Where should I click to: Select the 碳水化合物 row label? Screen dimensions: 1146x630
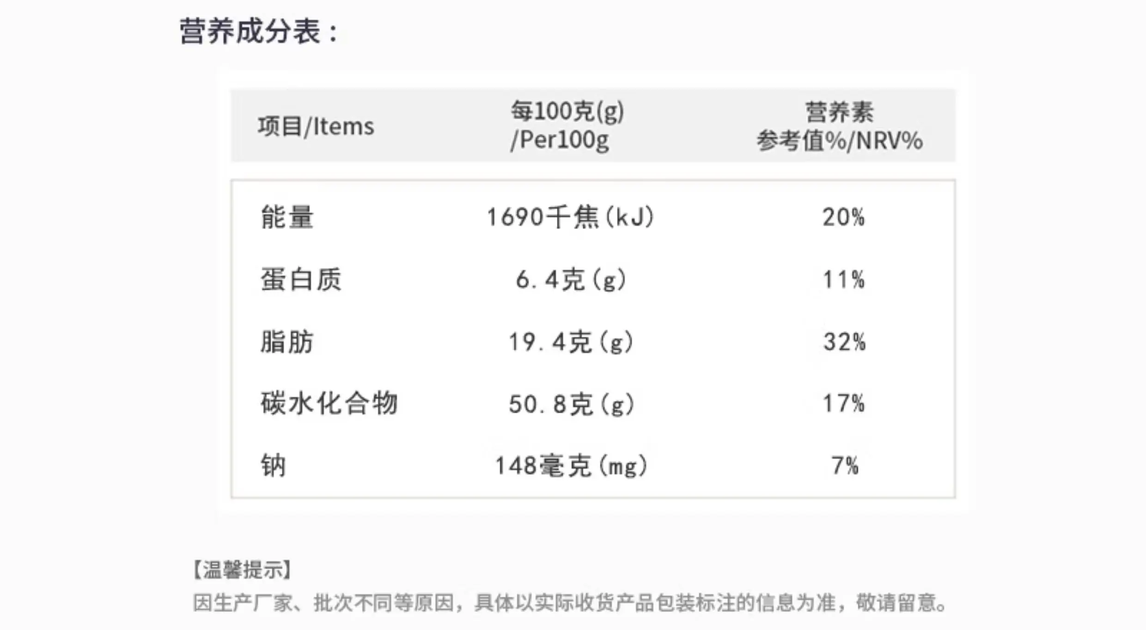coord(329,403)
